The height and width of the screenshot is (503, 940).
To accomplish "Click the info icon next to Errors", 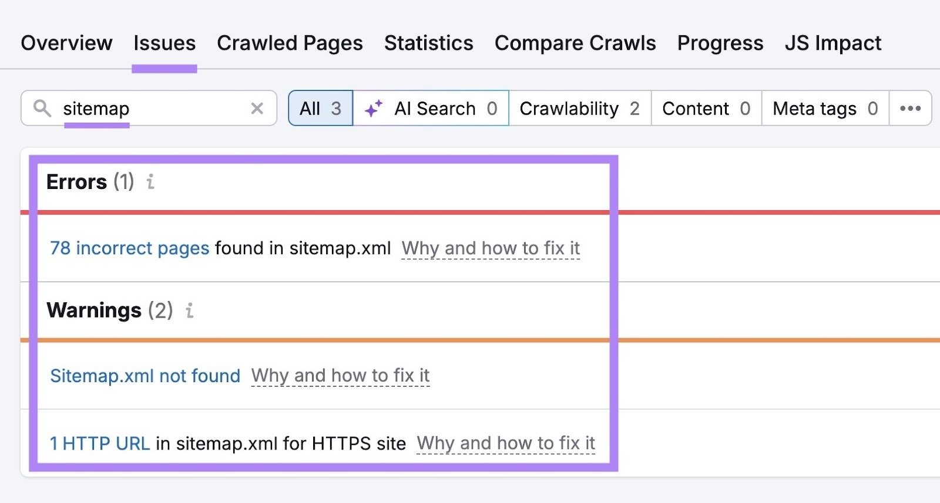I will (x=150, y=183).
